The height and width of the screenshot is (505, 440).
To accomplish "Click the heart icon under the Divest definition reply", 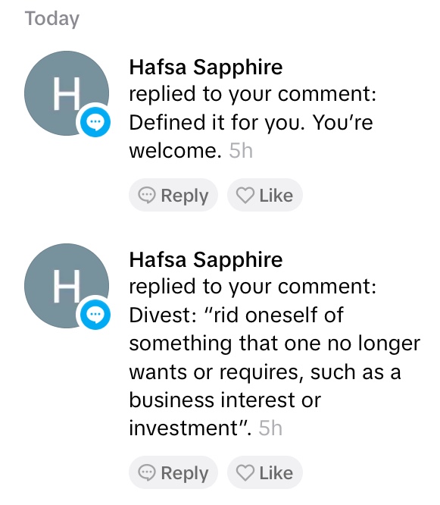I will 245,473.
